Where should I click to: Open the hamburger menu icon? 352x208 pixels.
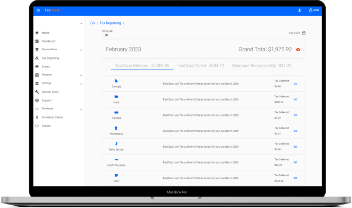pos(38,10)
